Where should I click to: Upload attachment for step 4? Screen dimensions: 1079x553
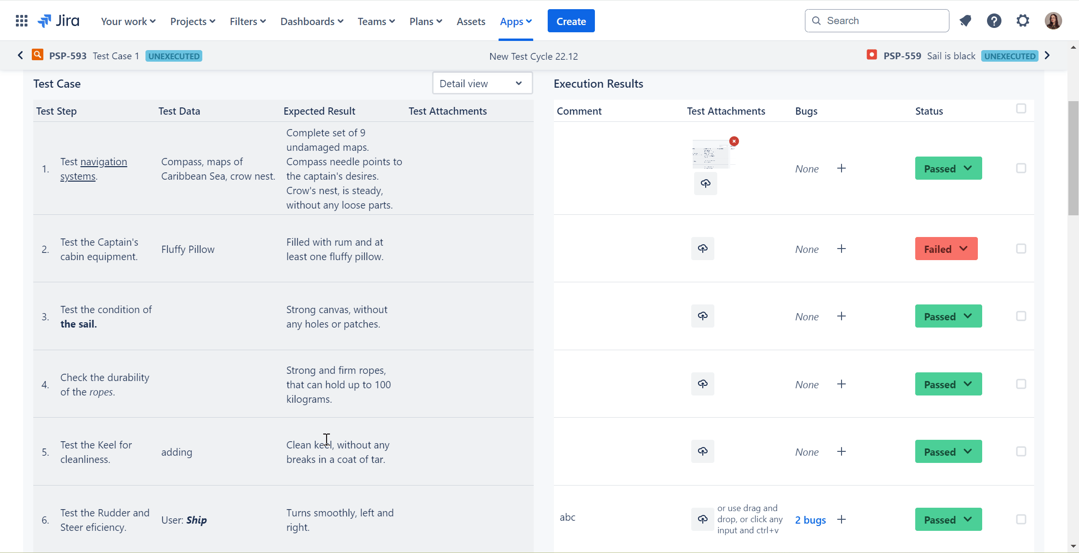[703, 384]
